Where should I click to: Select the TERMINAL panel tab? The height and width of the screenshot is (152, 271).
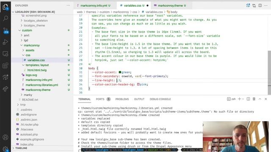[x=84, y=99]
